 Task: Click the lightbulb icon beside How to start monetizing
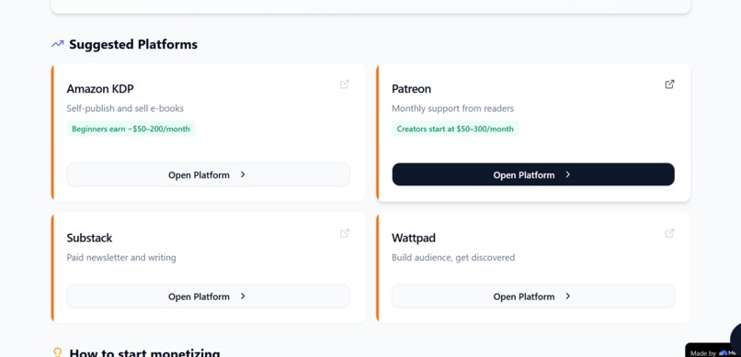pos(58,353)
